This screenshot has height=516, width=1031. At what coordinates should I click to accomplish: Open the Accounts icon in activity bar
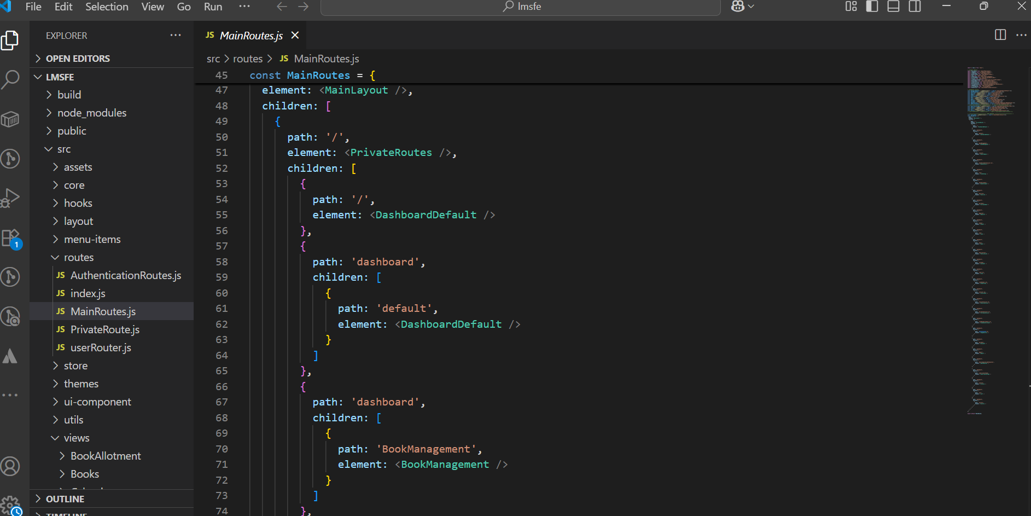[x=10, y=466]
